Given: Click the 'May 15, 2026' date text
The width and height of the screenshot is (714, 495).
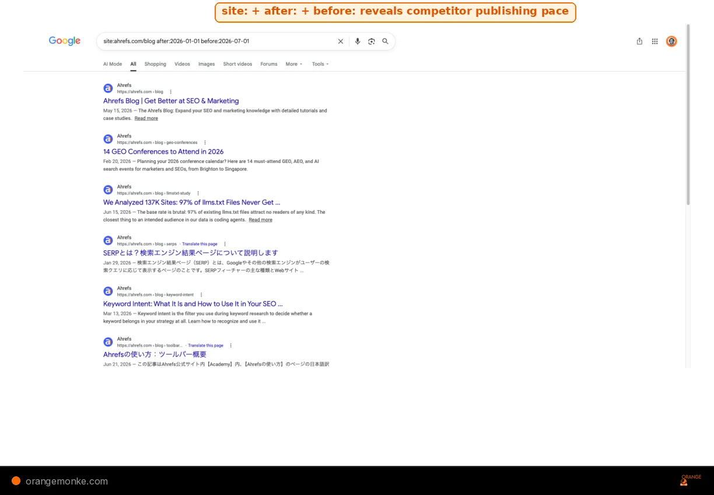Looking at the screenshot, I should point(117,111).
